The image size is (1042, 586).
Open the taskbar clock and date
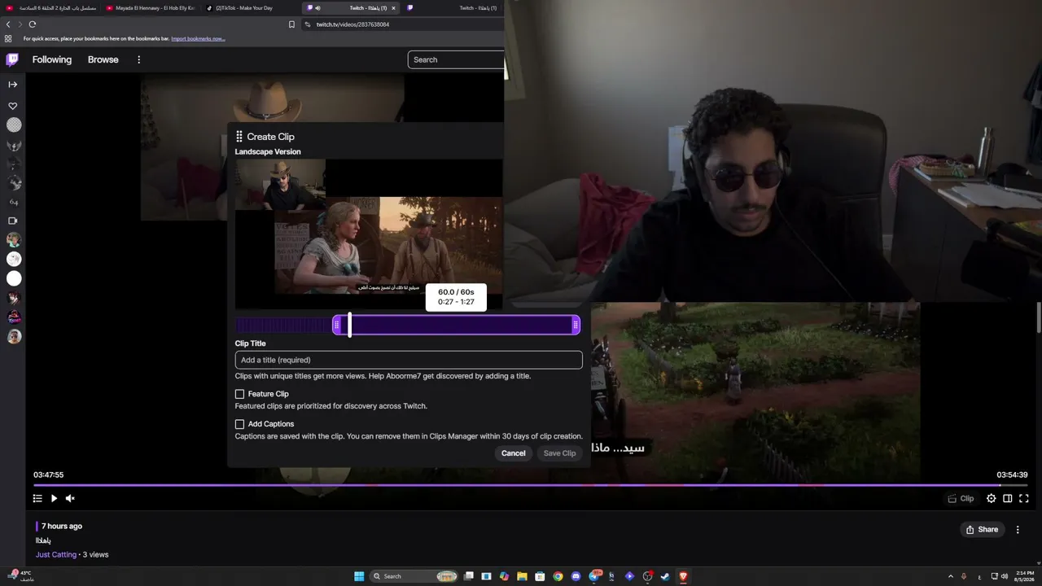pos(1023,576)
